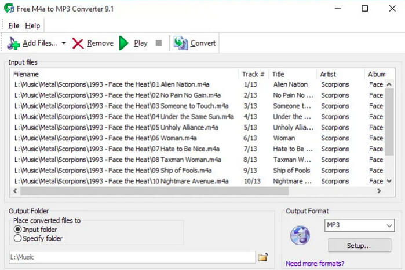
Task: Click the L:\Music output path field
Action: [132, 257]
